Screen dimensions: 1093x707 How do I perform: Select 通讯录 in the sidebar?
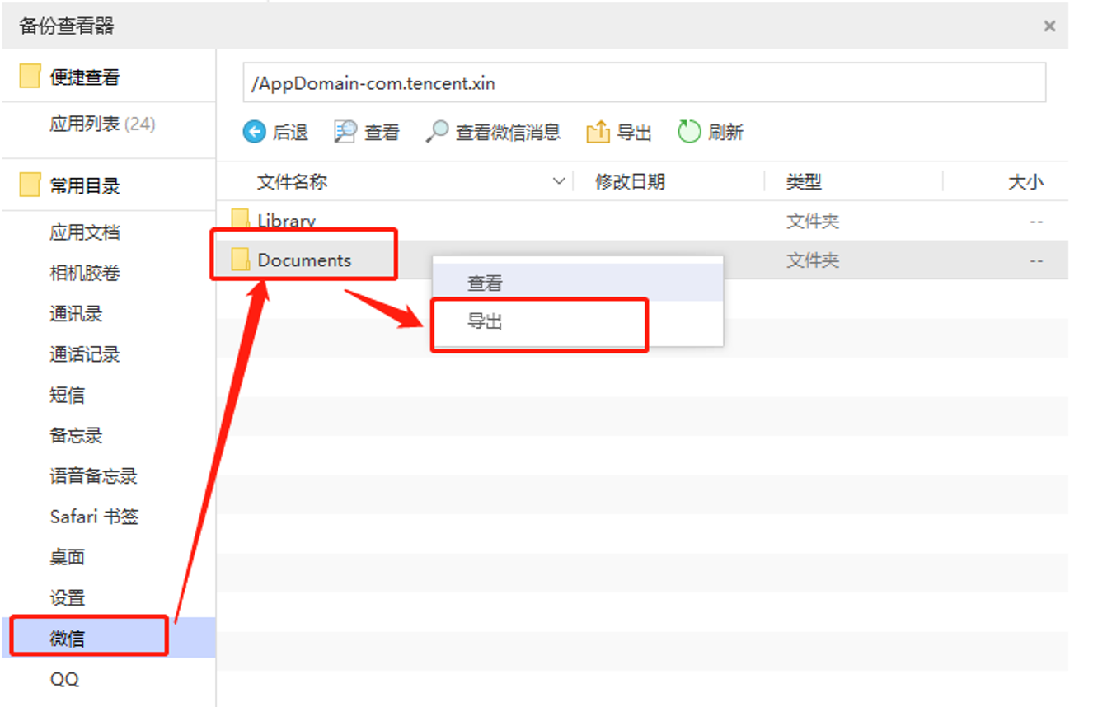click(76, 313)
